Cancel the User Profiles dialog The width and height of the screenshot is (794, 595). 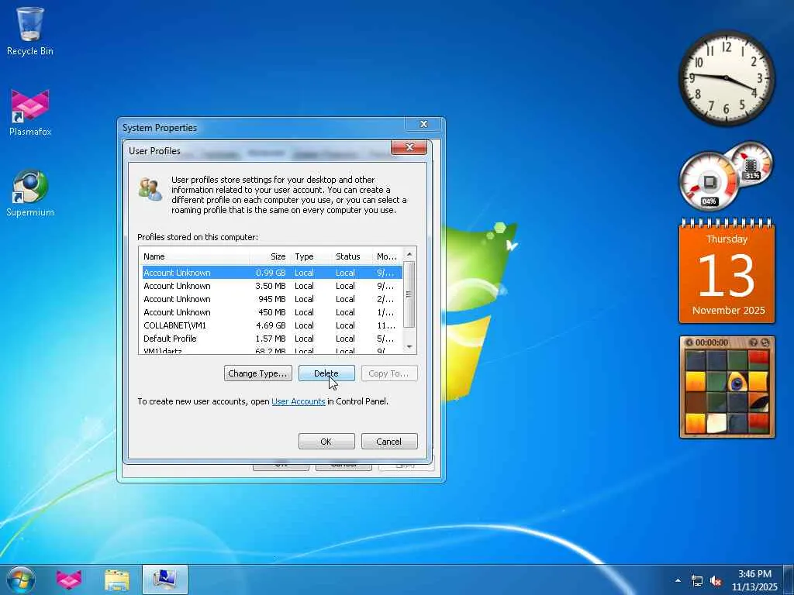389,441
